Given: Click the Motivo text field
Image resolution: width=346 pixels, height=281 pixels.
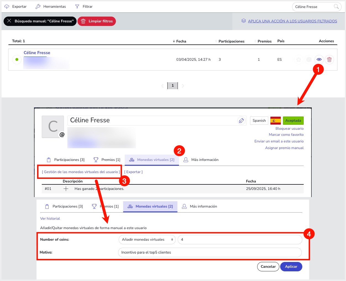Looking at the screenshot, I should tap(209, 252).
